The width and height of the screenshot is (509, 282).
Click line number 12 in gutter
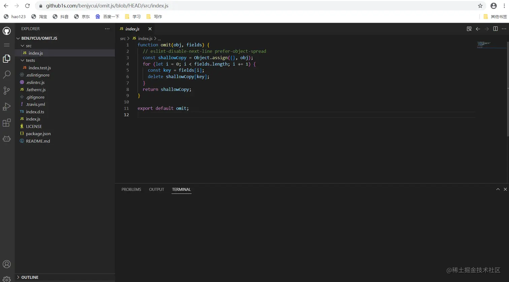[x=126, y=115]
